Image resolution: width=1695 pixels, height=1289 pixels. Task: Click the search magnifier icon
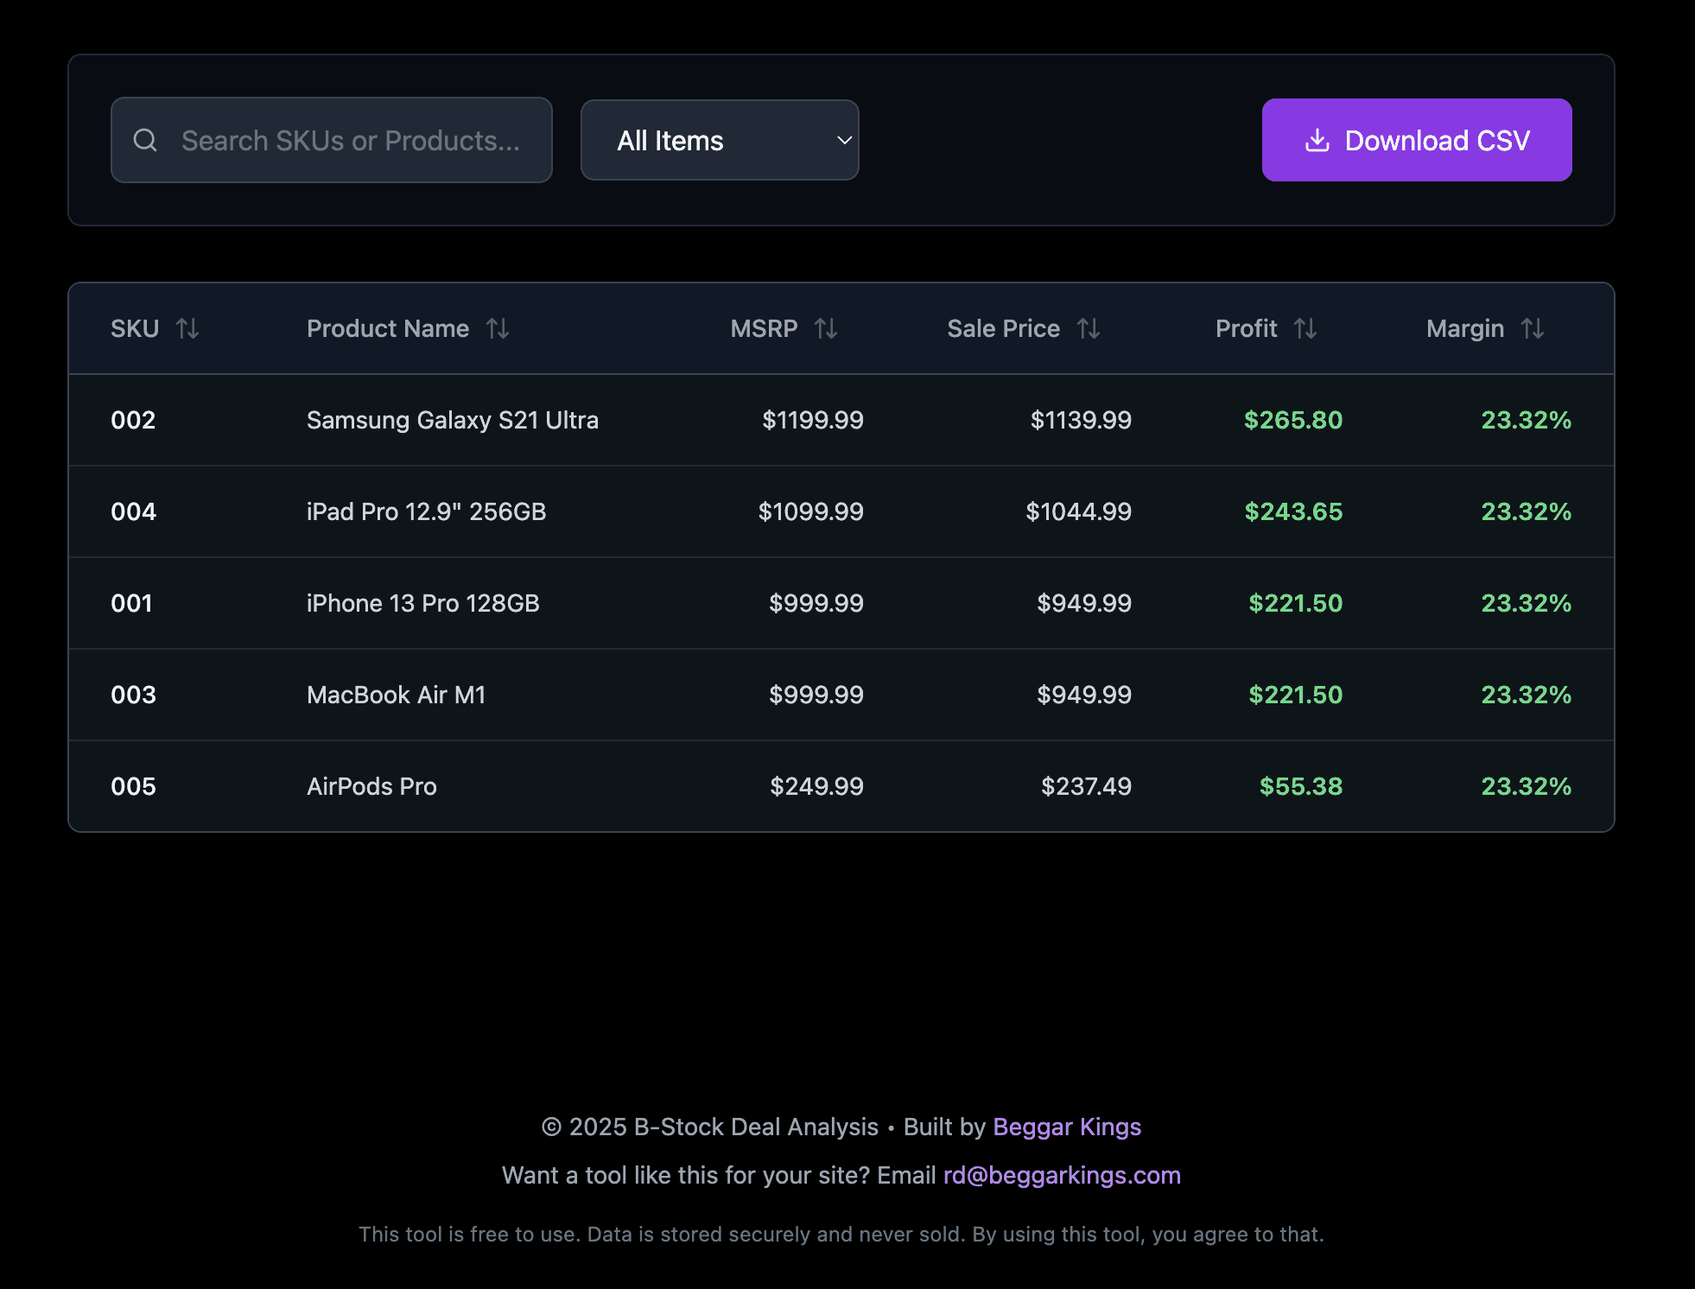pyautogui.click(x=145, y=140)
